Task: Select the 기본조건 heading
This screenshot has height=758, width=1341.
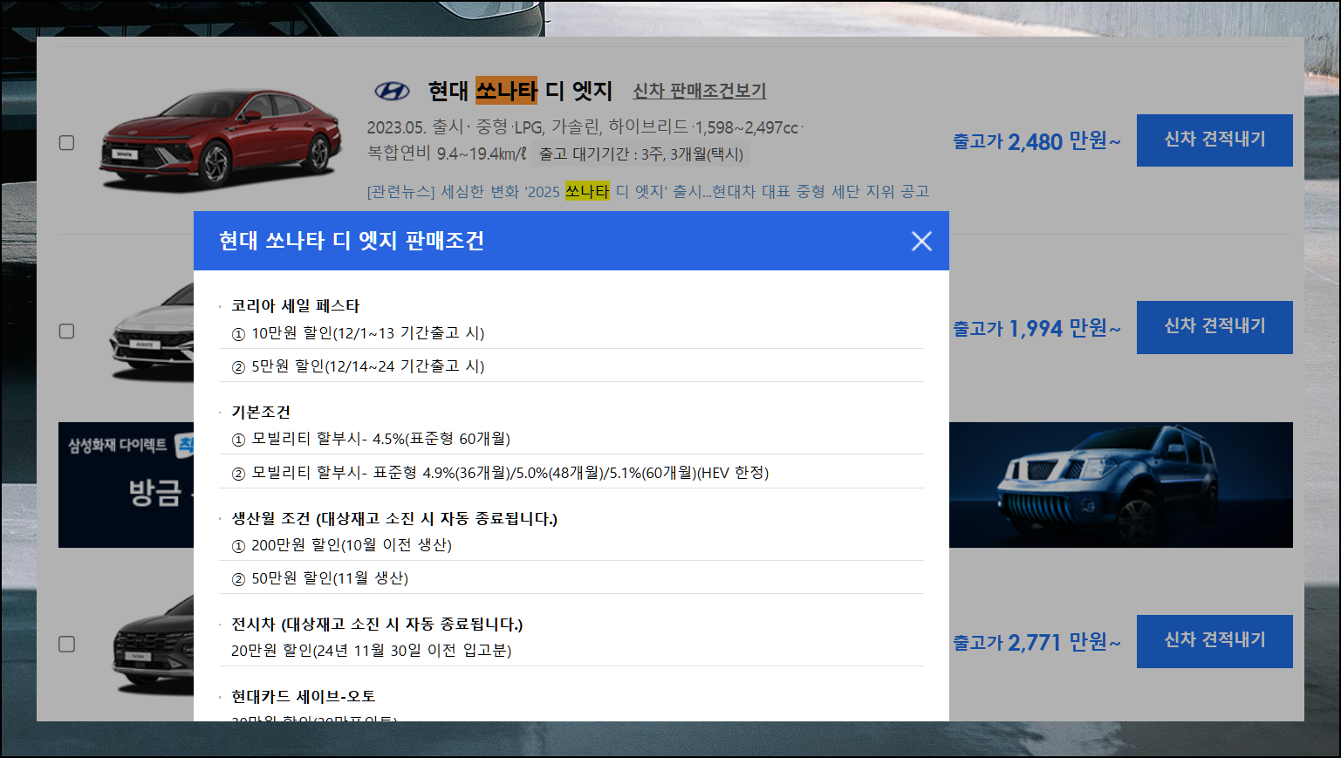Action: coord(261,412)
